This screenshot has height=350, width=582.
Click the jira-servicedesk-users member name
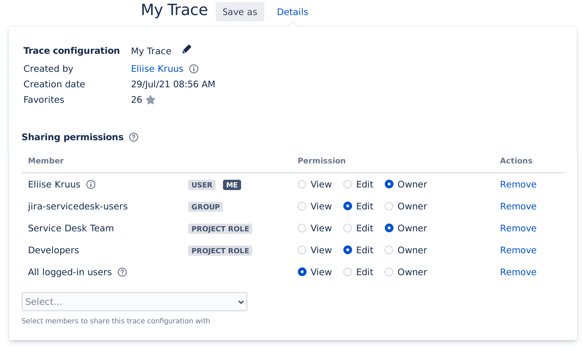click(78, 206)
